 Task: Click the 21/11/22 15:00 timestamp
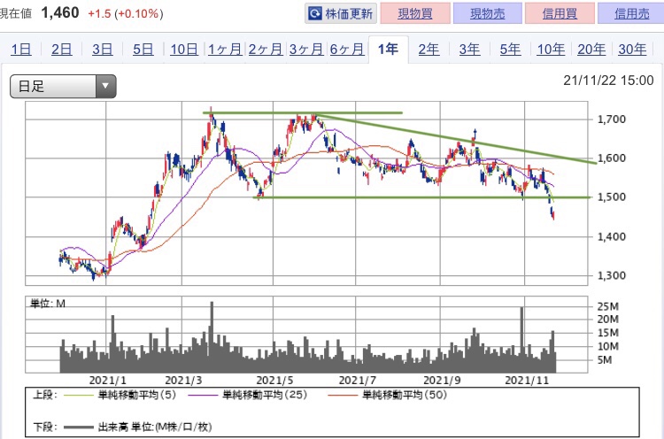click(608, 81)
